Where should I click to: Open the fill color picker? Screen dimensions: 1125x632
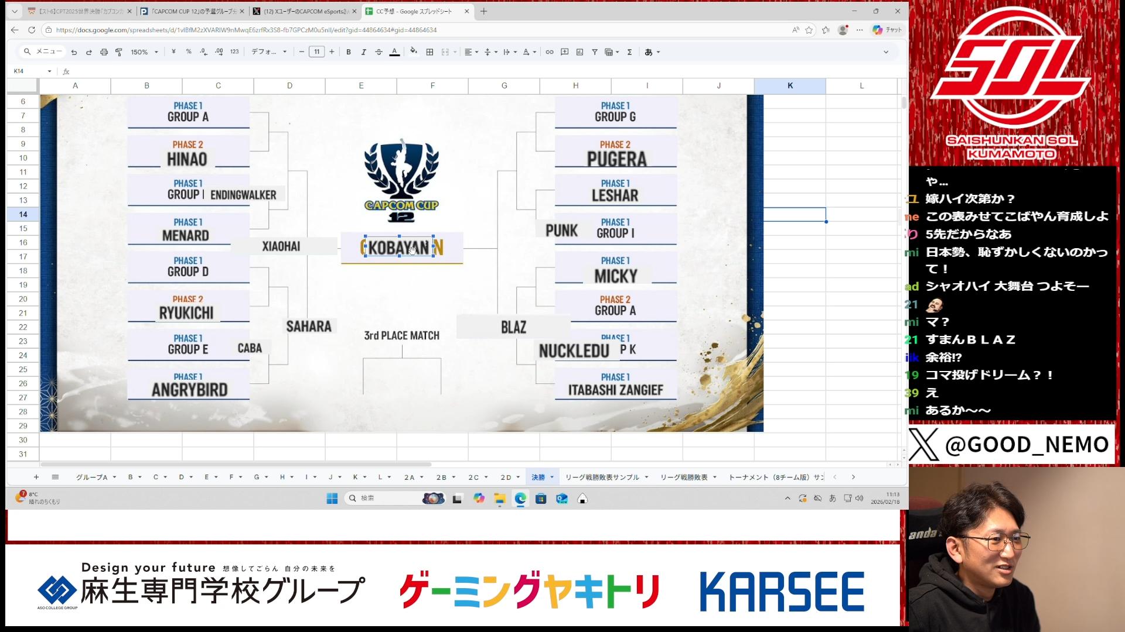[414, 51]
